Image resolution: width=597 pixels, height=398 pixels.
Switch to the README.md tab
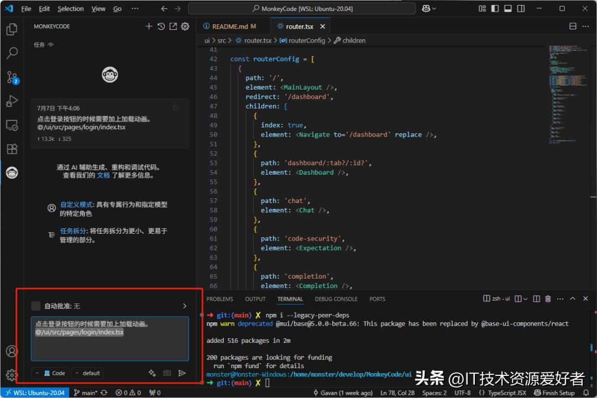[232, 26]
